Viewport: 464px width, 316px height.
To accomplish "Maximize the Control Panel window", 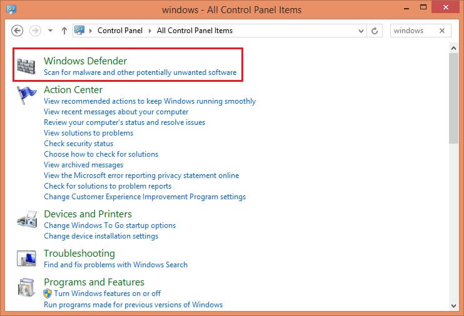I will tap(423, 7).
